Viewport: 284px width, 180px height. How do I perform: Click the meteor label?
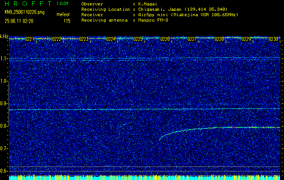[63, 14]
